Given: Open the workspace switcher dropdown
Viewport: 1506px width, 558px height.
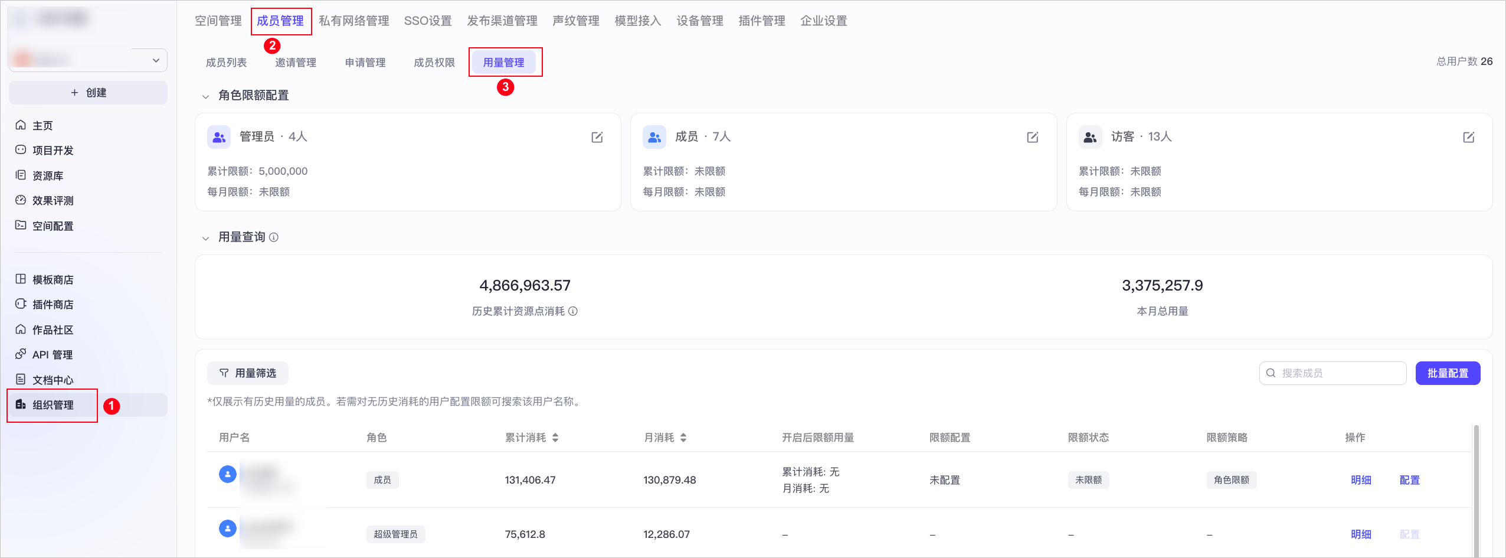Looking at the screenshot, I should (156, 60).
